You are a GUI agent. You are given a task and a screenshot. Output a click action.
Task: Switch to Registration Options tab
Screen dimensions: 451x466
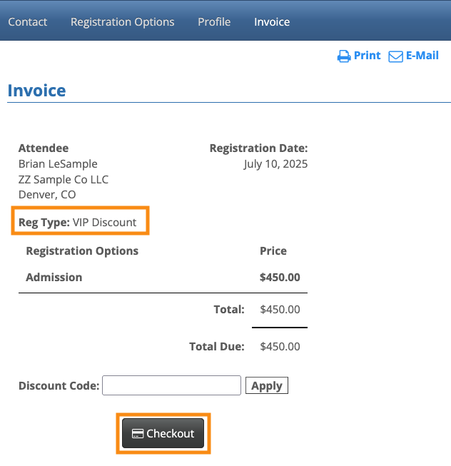coord(122,22)
